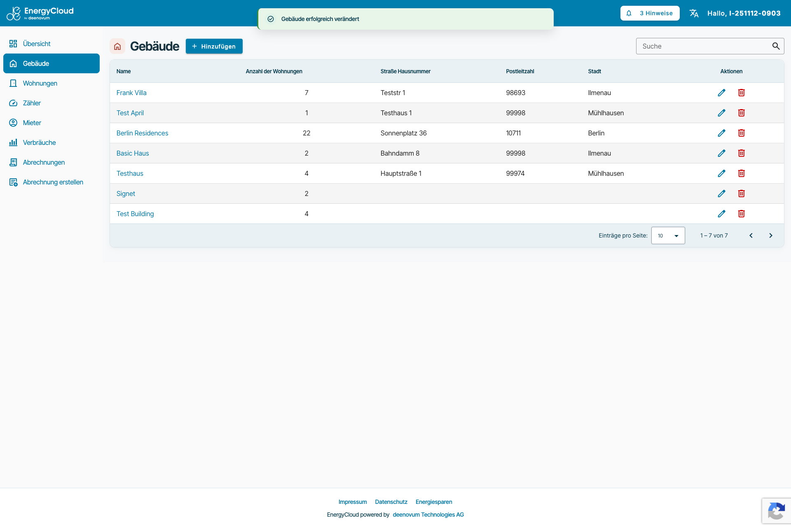Click the search magnifier icon
791x529 pixels.
tap(776, 46)
